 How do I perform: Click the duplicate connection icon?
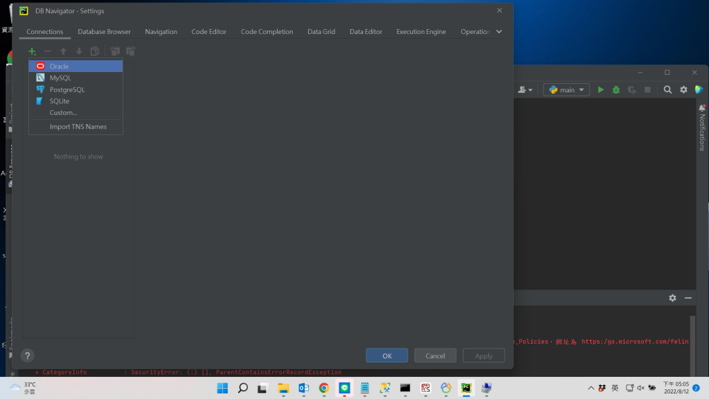[x=94, y=51]
